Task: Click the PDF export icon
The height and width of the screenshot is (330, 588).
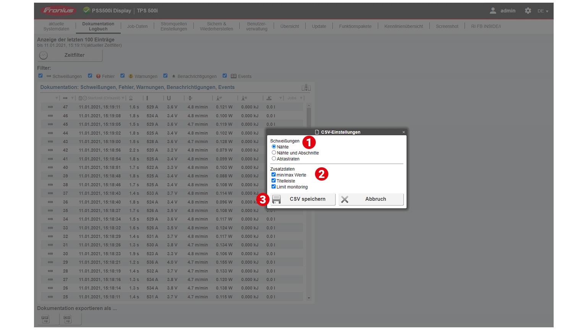Action: (45, 319)
